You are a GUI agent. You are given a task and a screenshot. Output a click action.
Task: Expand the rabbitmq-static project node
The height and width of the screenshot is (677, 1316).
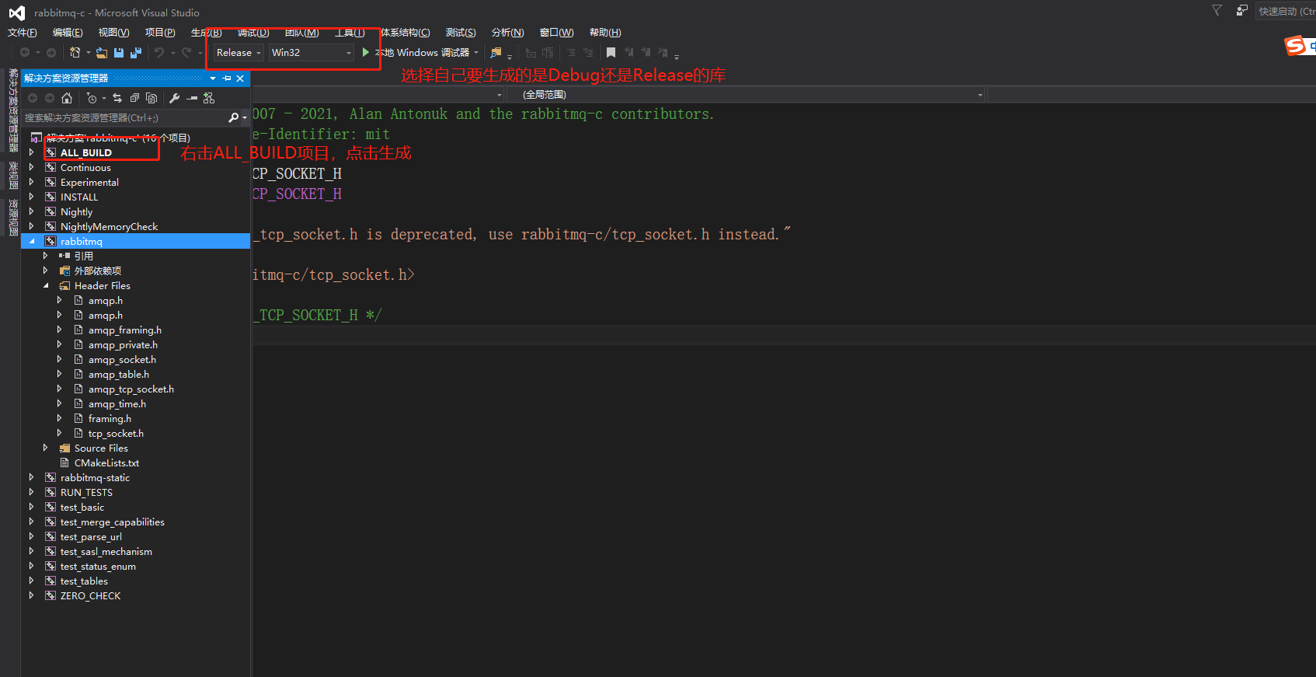coord(31,477)
